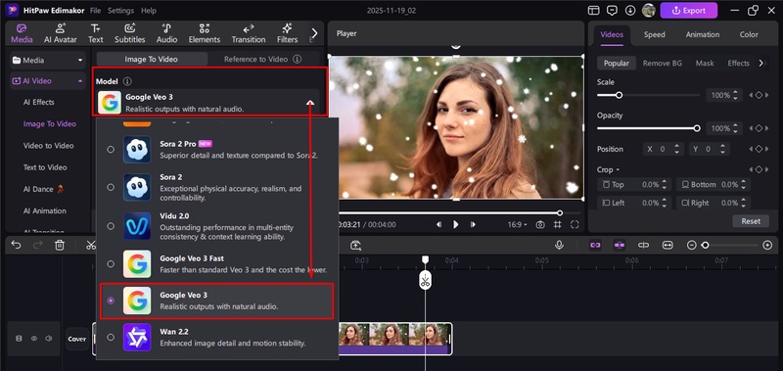Open Text to Video in sidebar

45,167
